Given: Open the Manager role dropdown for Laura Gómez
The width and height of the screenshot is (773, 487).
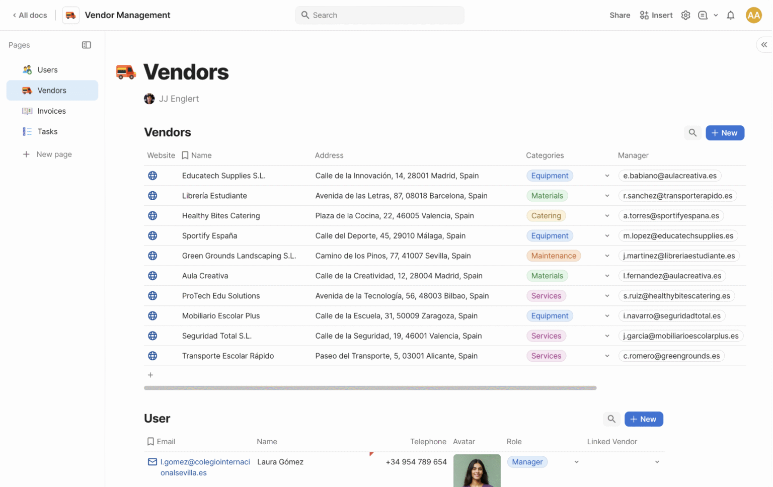Looking at the screenshot, I should (x=576, y=461).
